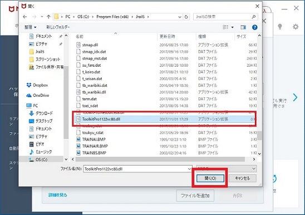Open the 整理 menu
Viewport: 305px width, 215px height.
[31, 27]
